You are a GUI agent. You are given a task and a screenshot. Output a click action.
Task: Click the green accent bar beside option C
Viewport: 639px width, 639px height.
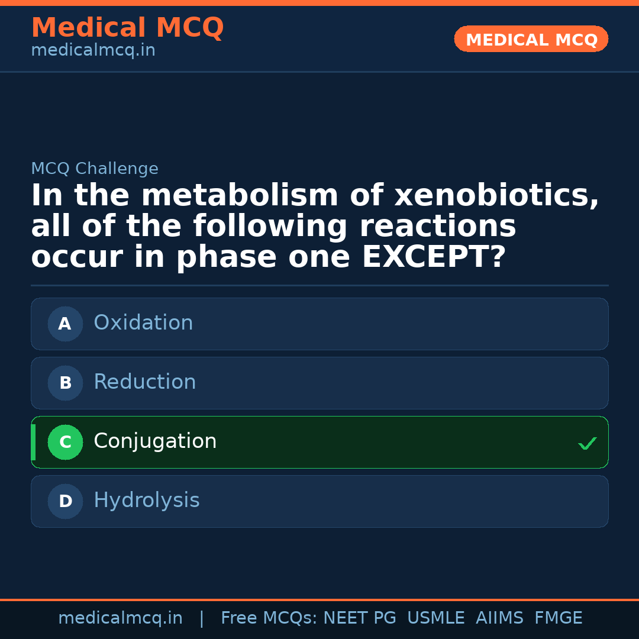[33, 442]
